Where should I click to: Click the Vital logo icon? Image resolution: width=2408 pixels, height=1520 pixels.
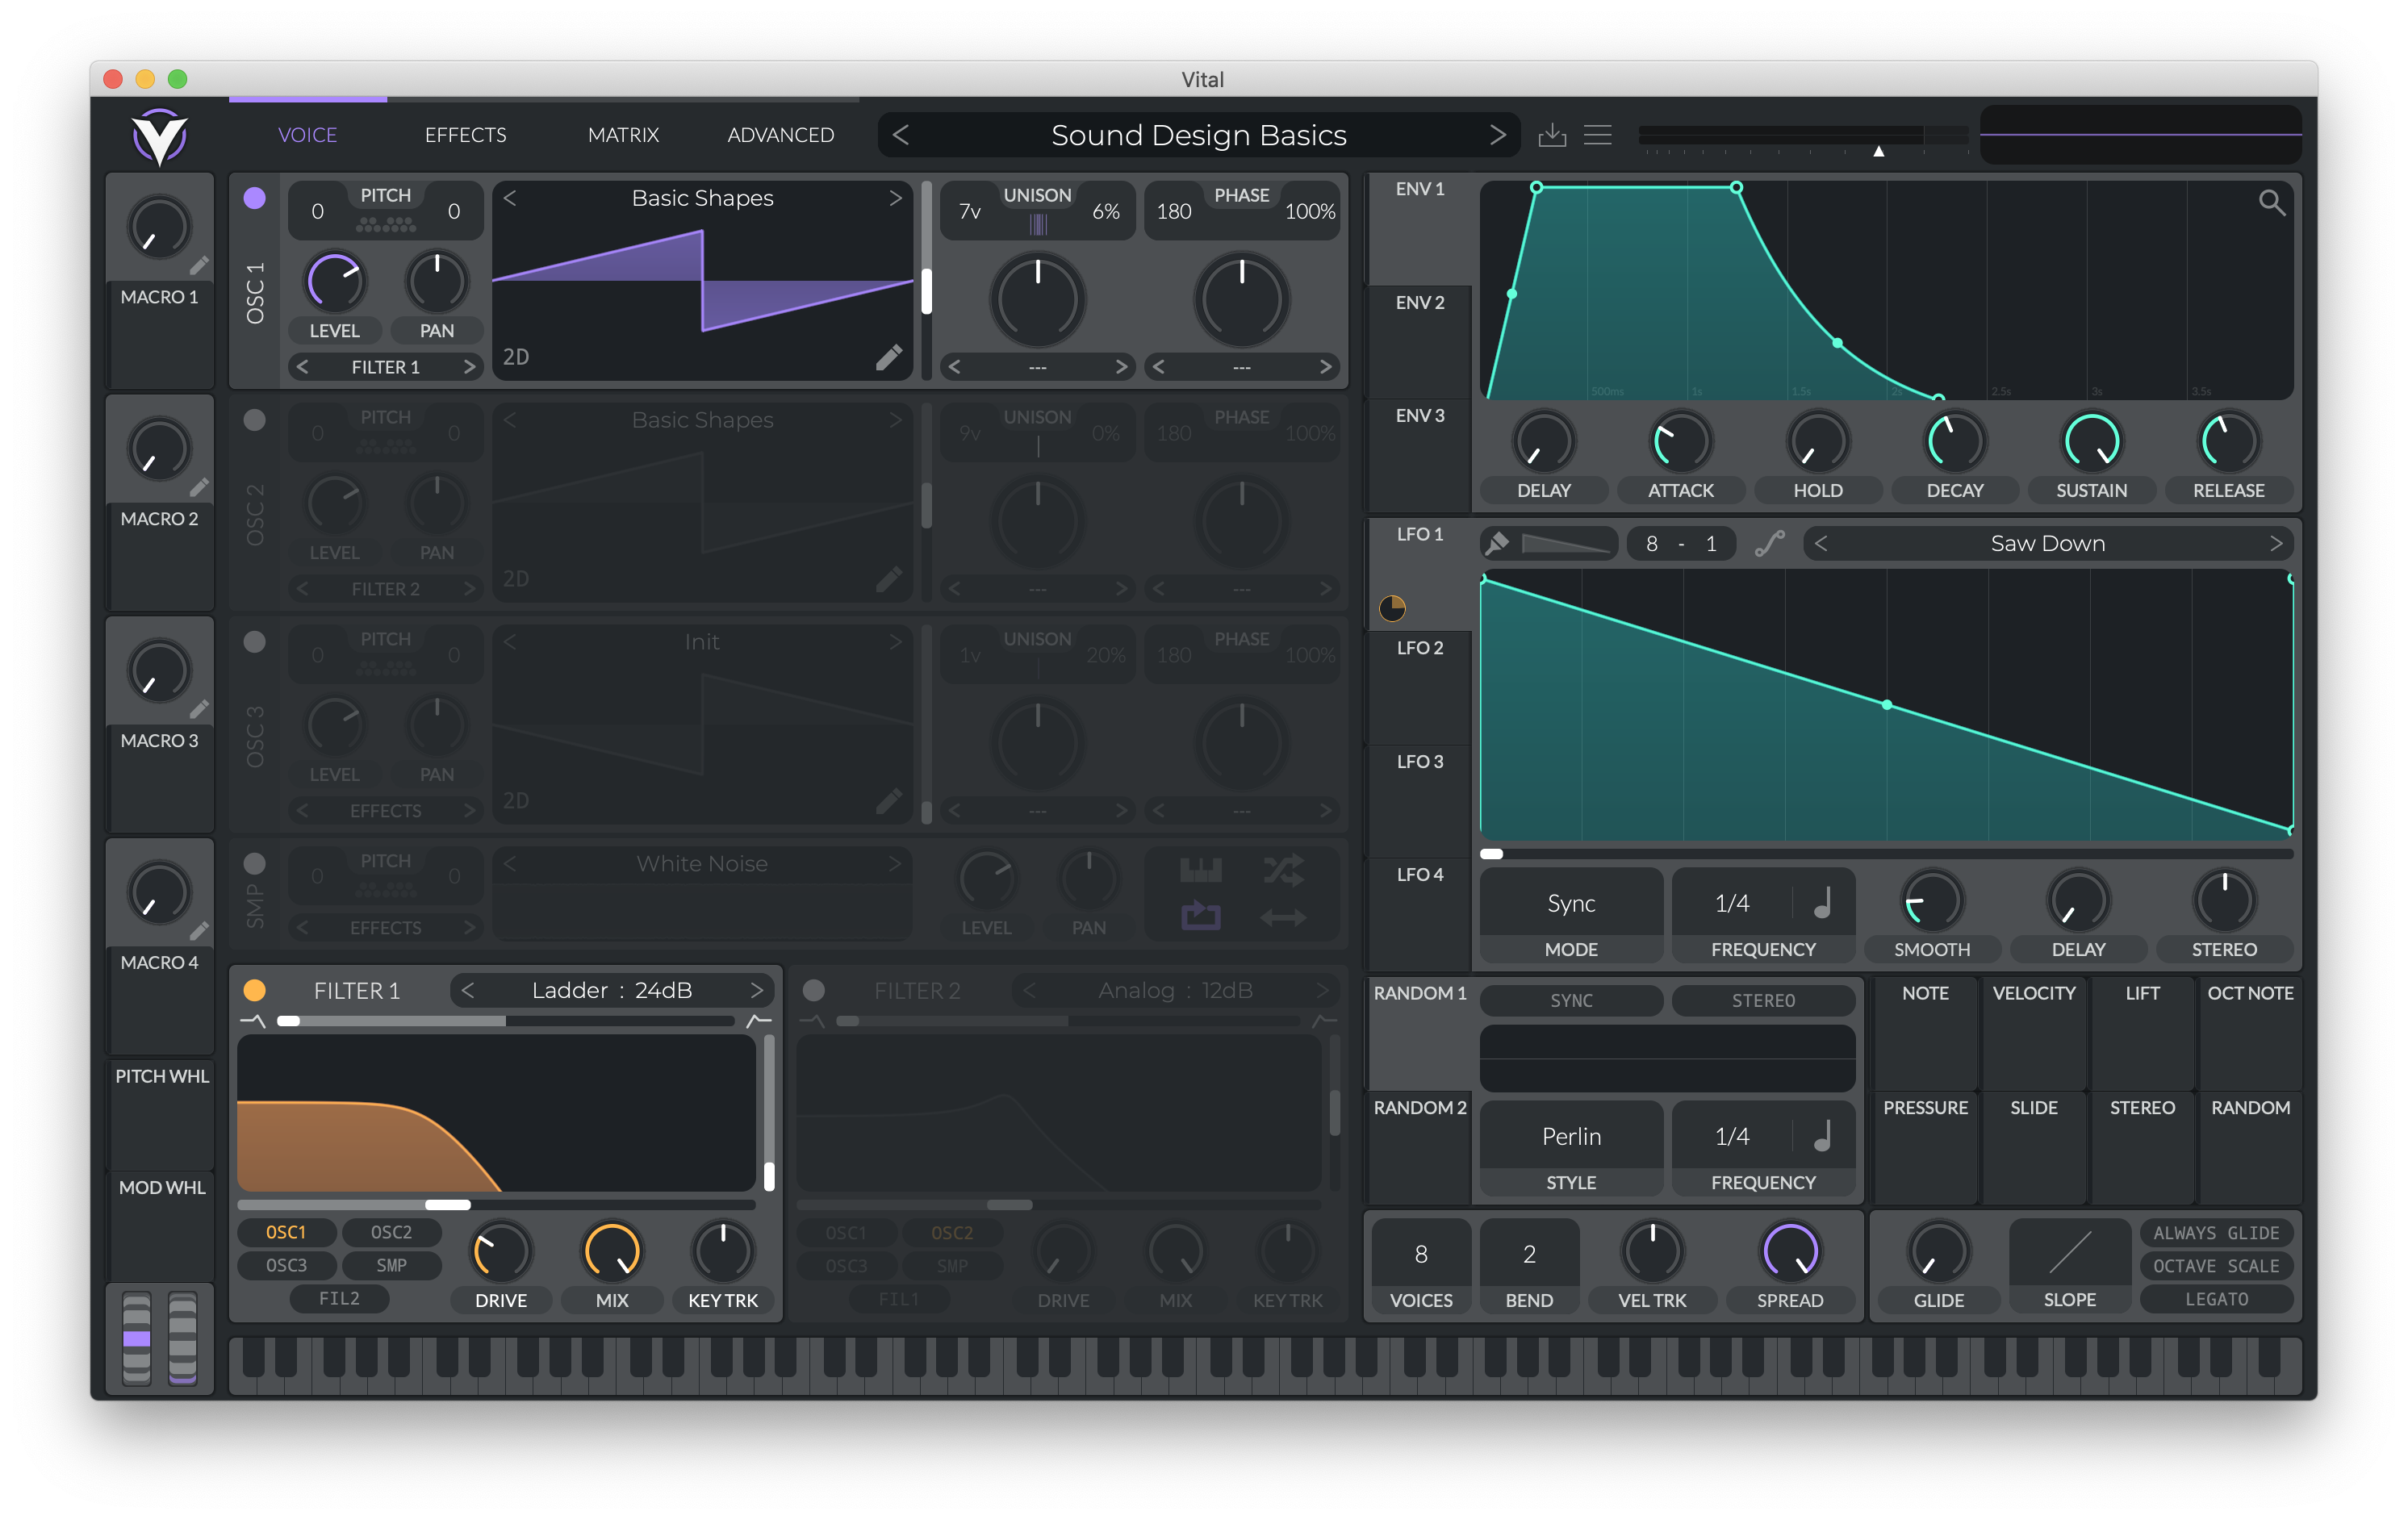160,136
